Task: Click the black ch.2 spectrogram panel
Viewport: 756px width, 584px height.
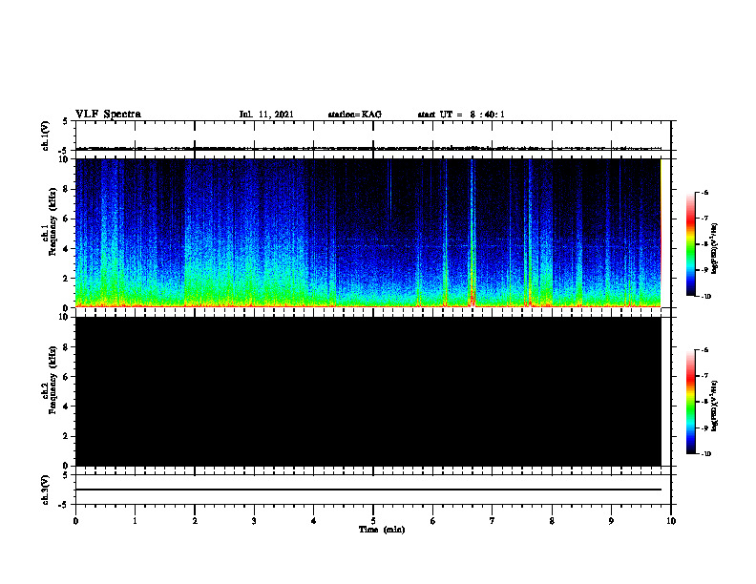Action: point(368,391)
